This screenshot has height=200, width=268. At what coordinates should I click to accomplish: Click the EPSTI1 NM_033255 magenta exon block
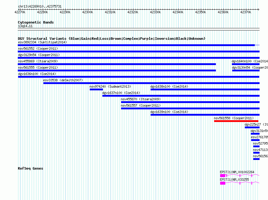click(223, 183)
